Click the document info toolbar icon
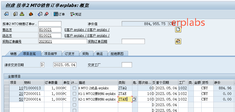Image resolution: width=235 pixels, height=112 pixels. 40,14
